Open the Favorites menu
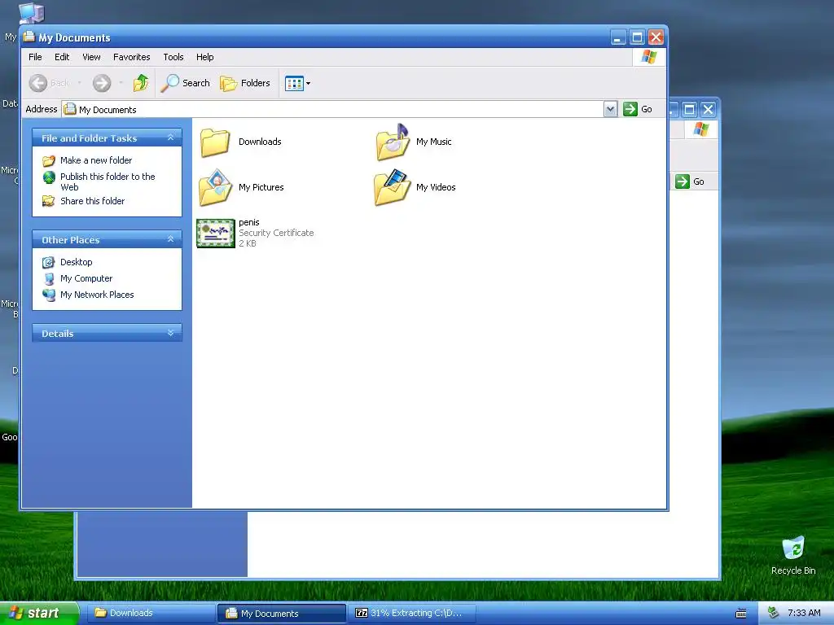Screen dimensions: 834x625 (131, 57)
